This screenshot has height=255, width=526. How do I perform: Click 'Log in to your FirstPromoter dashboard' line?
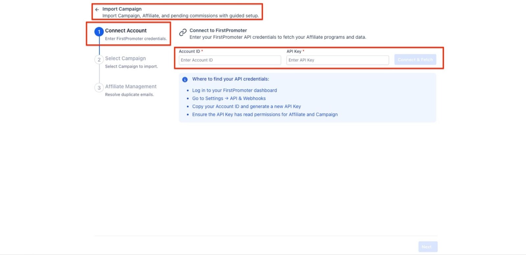[235, 90]
